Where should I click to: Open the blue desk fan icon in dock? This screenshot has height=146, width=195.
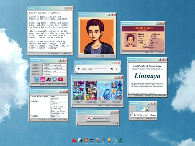pos(103,140)
